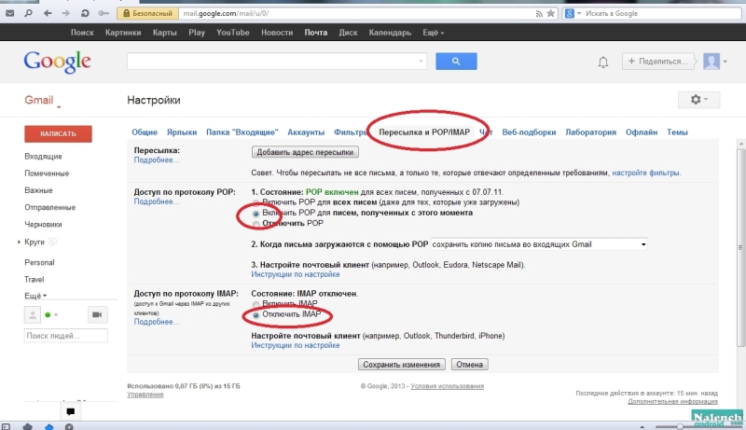Screen dimensions: 746x430
Task: Expand the Ещё menu in top black bar
Action: click(x=433, y=33)
